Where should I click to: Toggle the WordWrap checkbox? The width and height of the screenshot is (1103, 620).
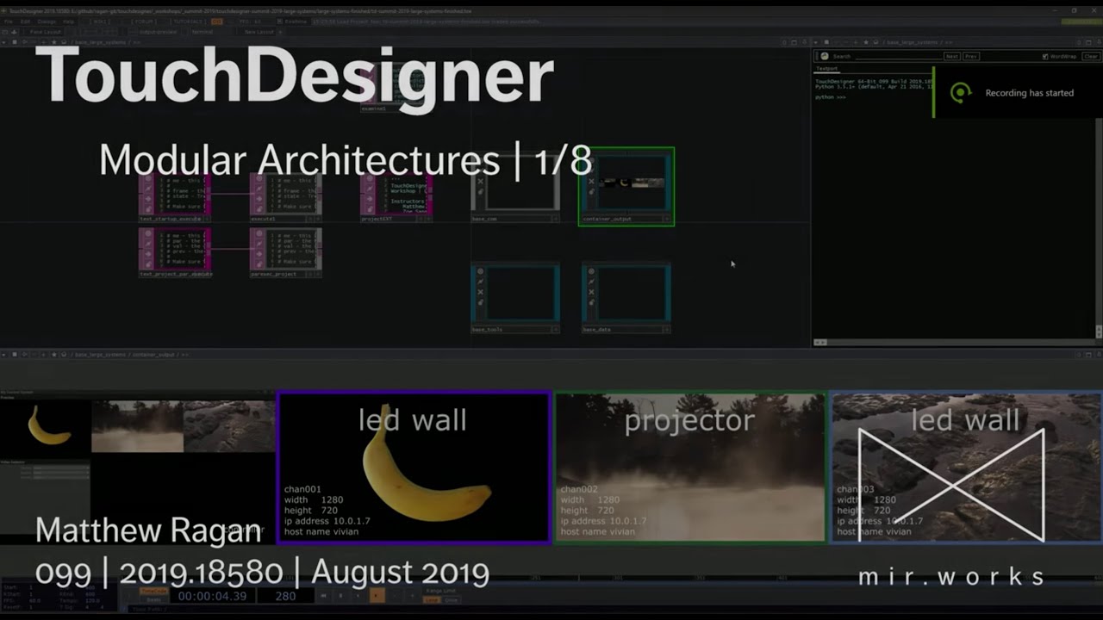coord(1045,57)
